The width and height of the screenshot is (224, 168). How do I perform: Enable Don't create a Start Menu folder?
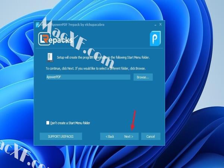[x=48, y=123]
